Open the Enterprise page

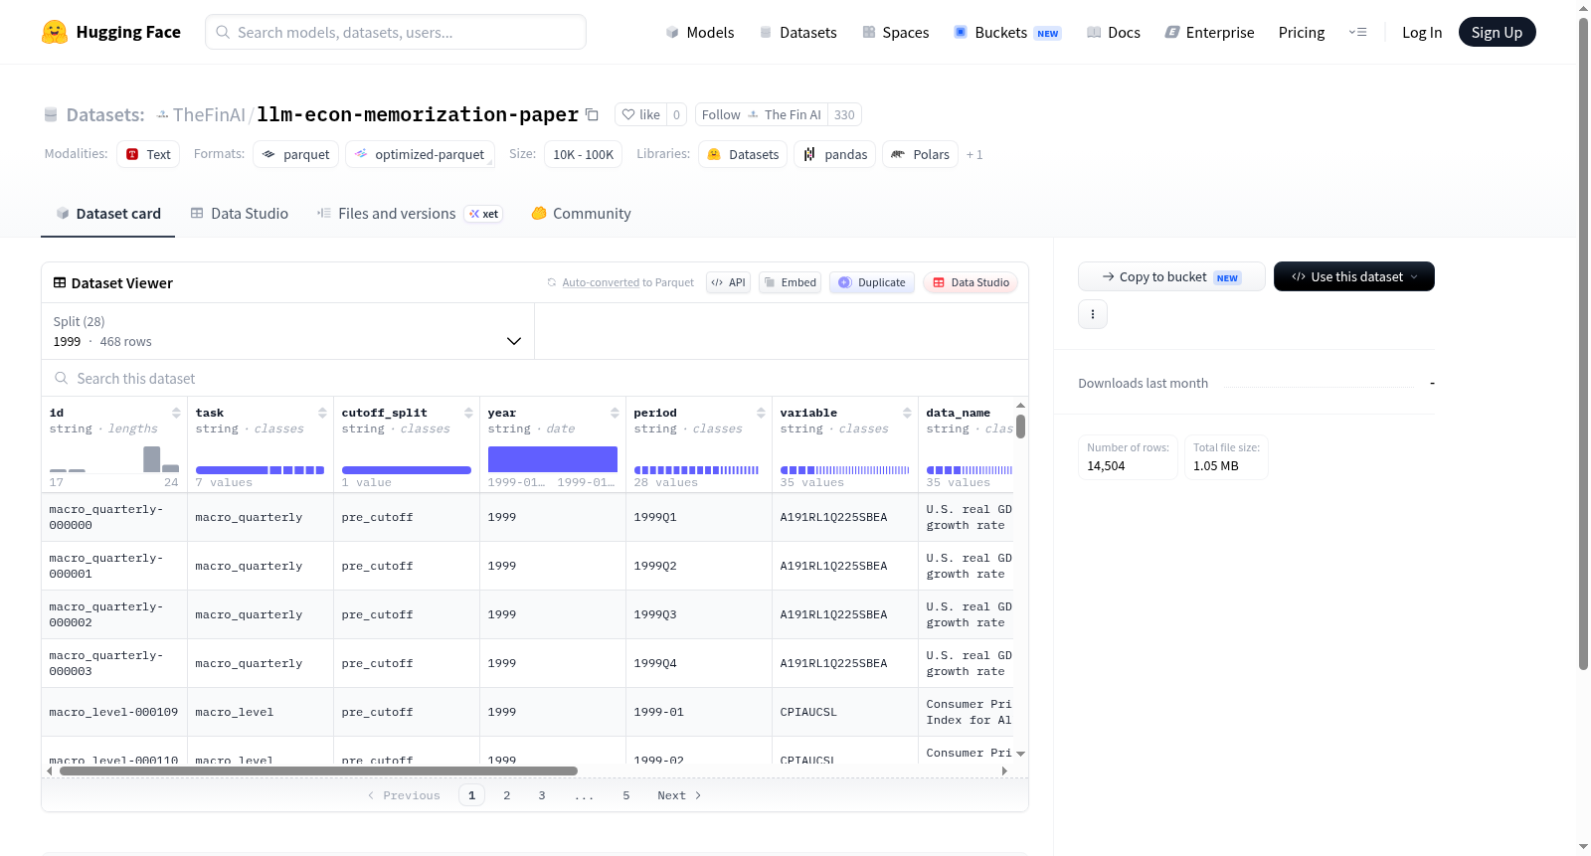click(x=1210, y=32)
